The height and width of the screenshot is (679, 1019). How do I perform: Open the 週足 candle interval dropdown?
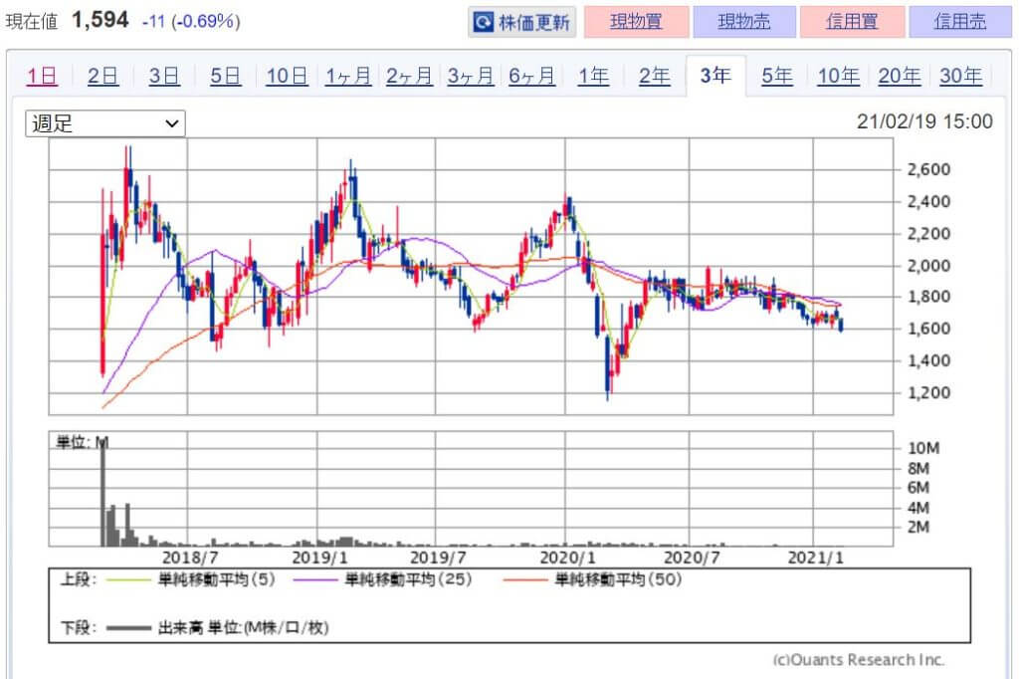point(105,123)
